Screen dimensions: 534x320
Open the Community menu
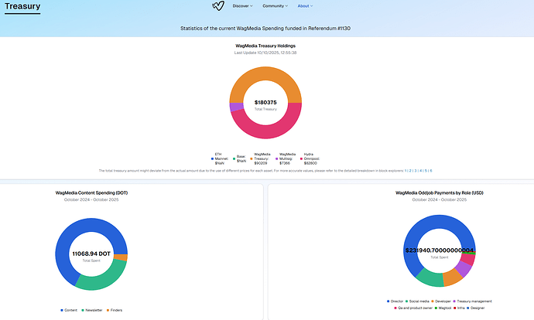tap(275, 5)
